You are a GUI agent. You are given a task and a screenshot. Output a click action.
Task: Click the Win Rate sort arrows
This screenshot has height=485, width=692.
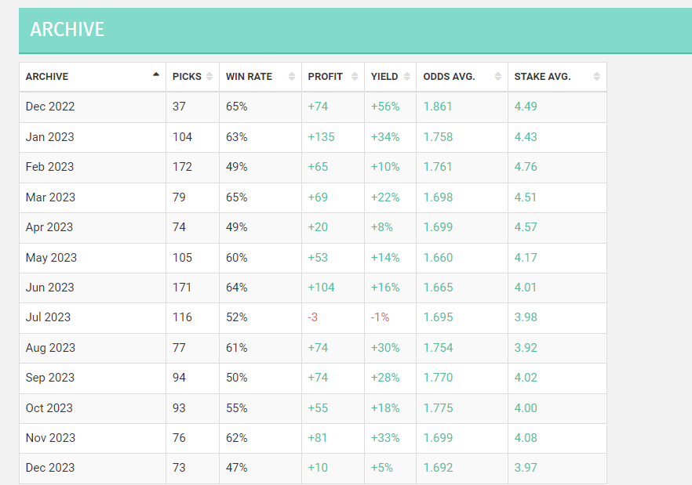[292, 76]
